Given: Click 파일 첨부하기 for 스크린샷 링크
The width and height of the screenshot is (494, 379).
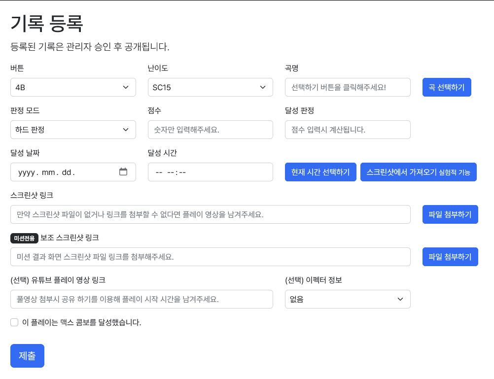Looking at the screenshot, I should point(450,214).
